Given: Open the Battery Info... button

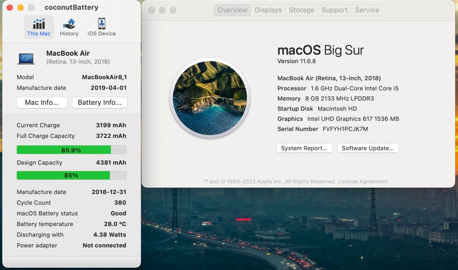Looking at the screenshot, I should (x=100, y=103).
